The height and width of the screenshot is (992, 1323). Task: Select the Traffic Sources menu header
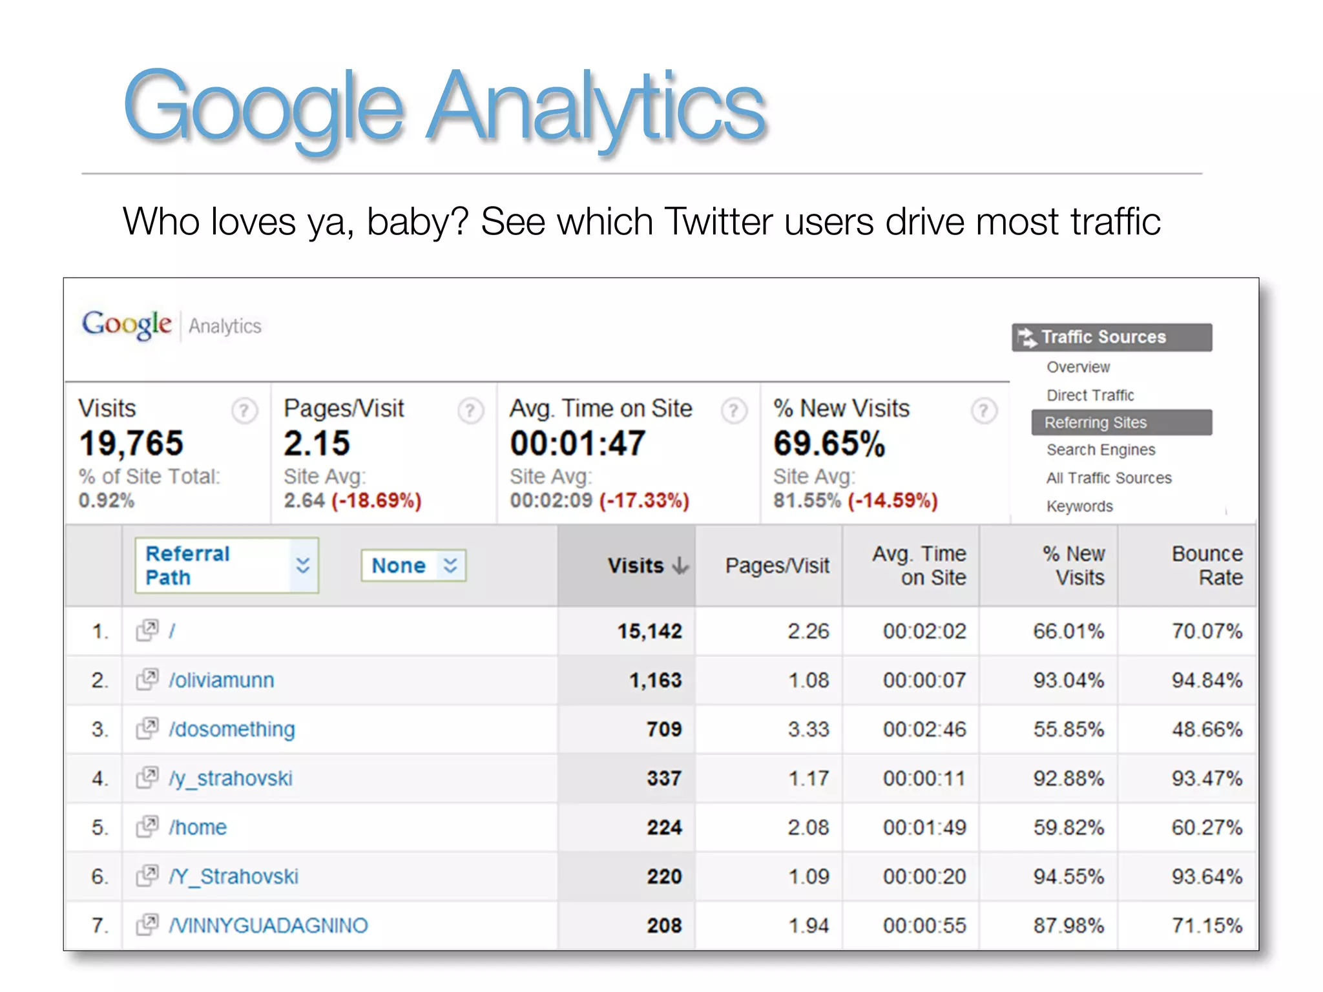1112,337
